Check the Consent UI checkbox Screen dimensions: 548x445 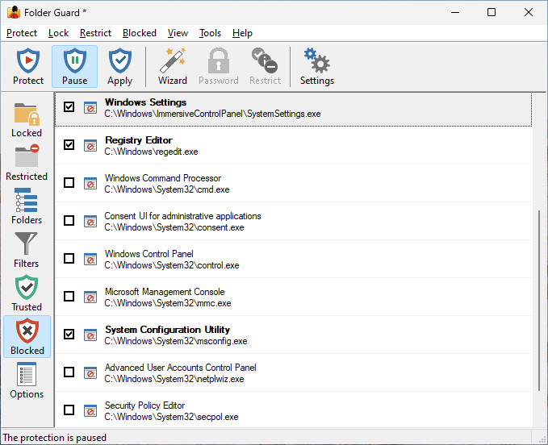69,220
